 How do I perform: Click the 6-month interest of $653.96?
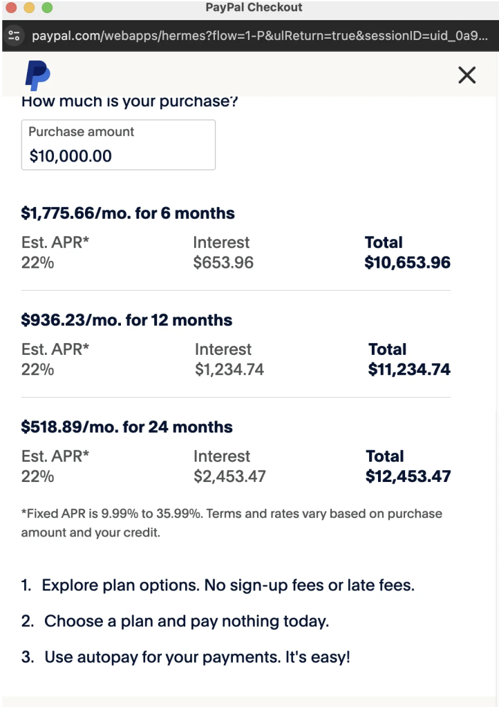[223, 262]
